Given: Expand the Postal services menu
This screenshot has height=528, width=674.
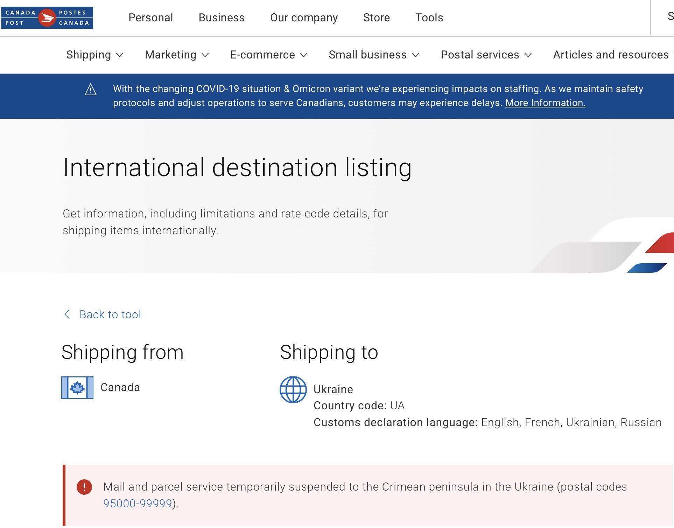Looking at the screenshot, I should coord(486,55).
